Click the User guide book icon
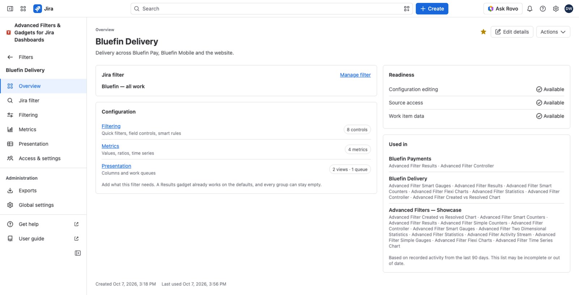The height and width of the screenshot is (295, 579). 10,239
